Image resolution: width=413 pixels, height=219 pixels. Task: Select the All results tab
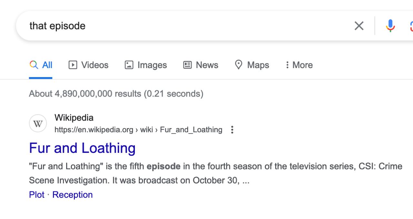(41, 65)
